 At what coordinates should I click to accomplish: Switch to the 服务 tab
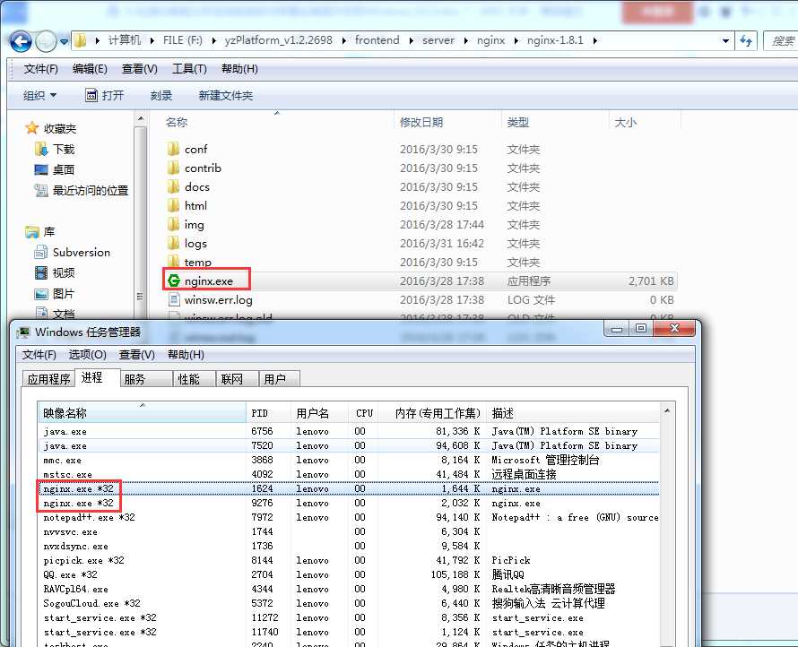click(145, 379)
